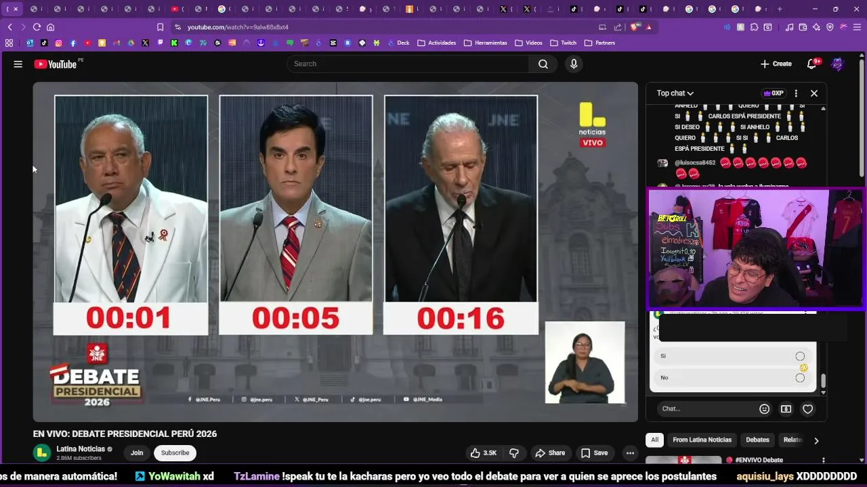
Task: Bookmark this page icon in address bar
Action: point(160,27)
